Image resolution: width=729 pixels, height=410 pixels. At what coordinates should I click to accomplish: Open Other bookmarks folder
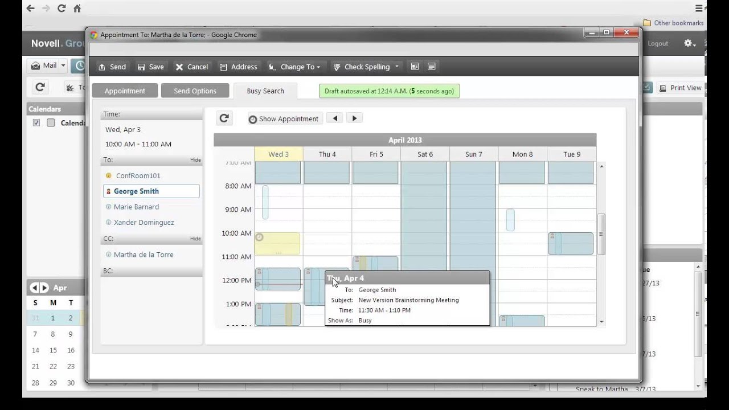673,23
